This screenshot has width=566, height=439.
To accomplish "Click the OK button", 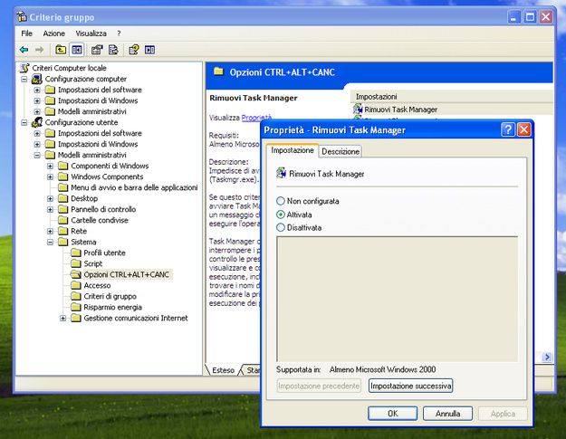I will pos(393,414).
